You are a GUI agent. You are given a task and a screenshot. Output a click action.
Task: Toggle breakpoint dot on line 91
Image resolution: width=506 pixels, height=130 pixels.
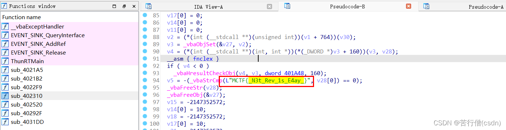pyautogui.click(x=145, y=58)
